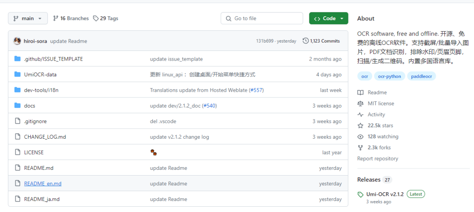The height and width of the screenshot is (212, 474).
Task: Click the hiroi-sora avatar image
Action: [x=17, y=41]
